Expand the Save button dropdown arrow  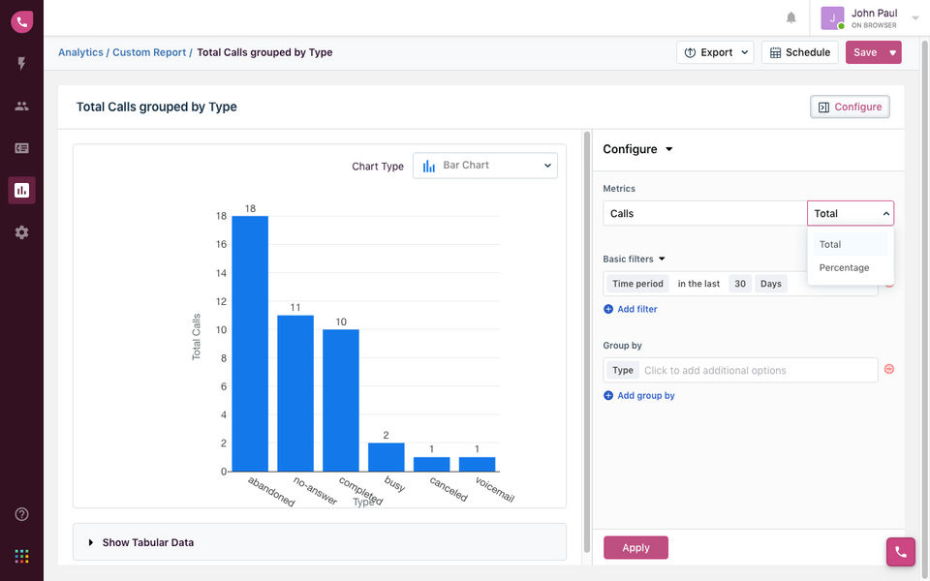point(892,52)
